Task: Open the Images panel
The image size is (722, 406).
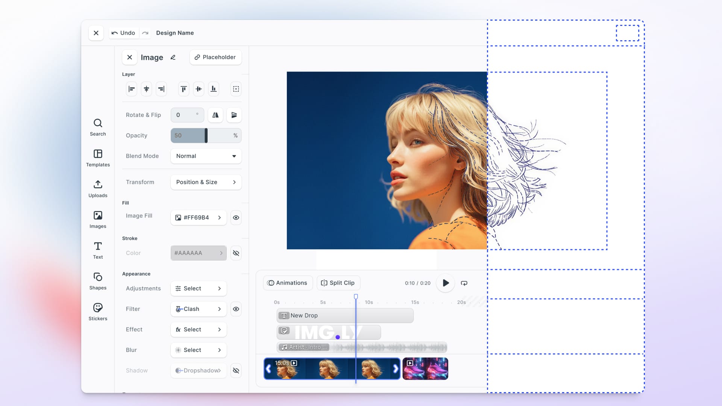Action: (98, 219)
